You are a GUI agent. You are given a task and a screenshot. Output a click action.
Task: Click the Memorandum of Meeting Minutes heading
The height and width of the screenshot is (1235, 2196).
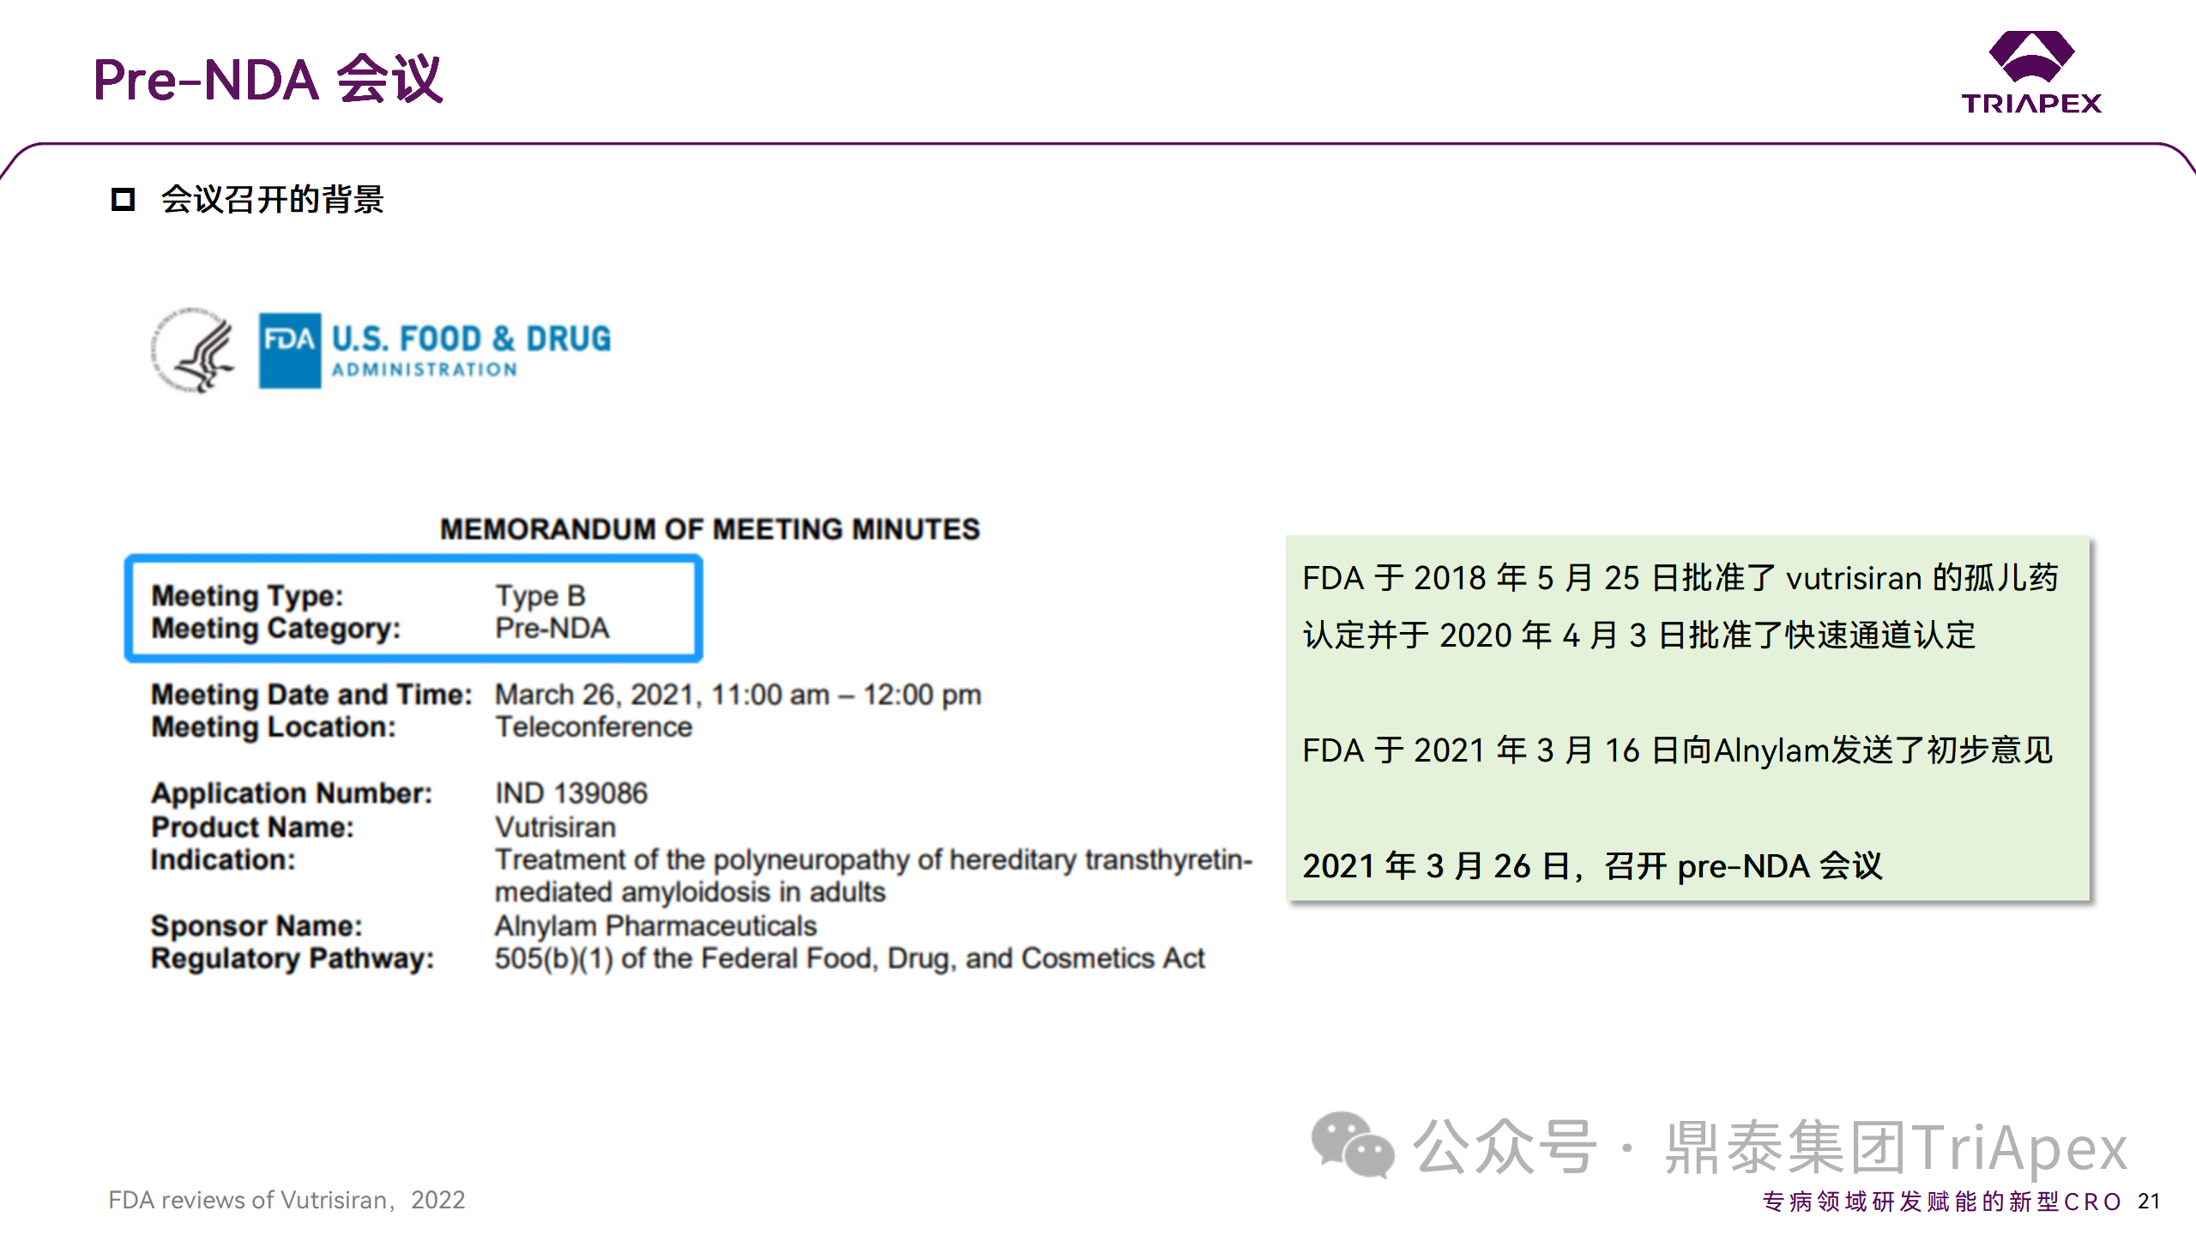[x=709, y=529]
